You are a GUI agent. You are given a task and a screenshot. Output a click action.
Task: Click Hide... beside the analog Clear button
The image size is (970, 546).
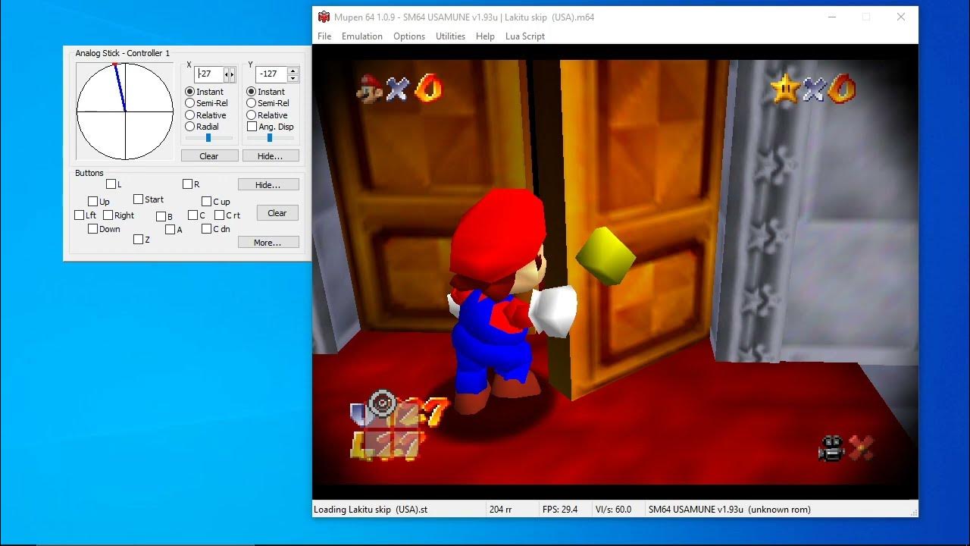pos(271,155)
